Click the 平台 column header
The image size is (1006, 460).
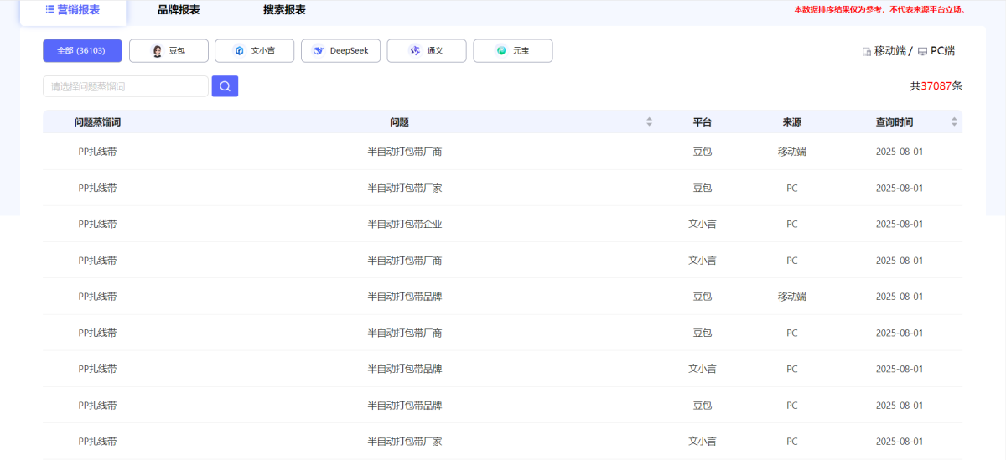click(x=703, y=122)
